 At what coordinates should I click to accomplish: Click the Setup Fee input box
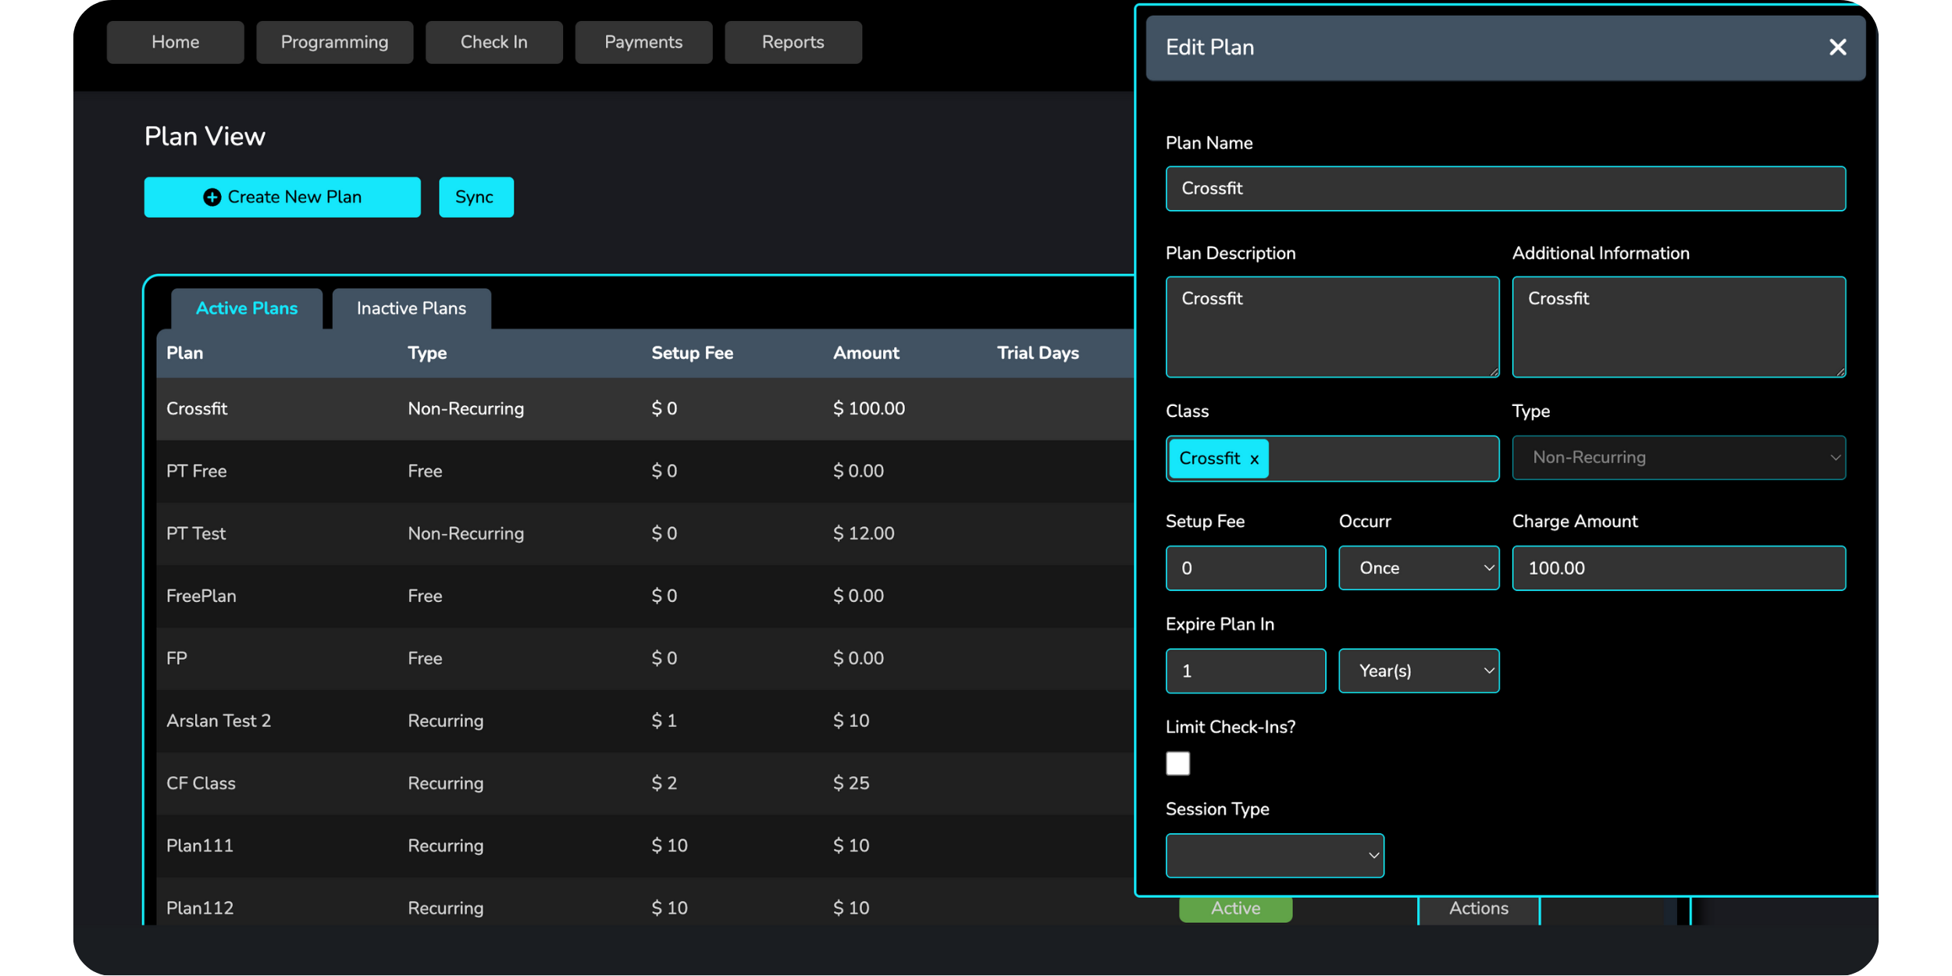[1245, 568]
